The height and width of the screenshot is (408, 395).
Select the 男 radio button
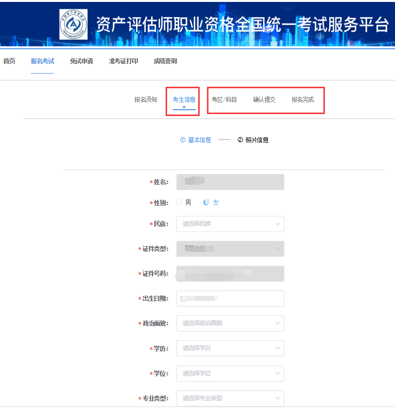[x=179, y=202]
